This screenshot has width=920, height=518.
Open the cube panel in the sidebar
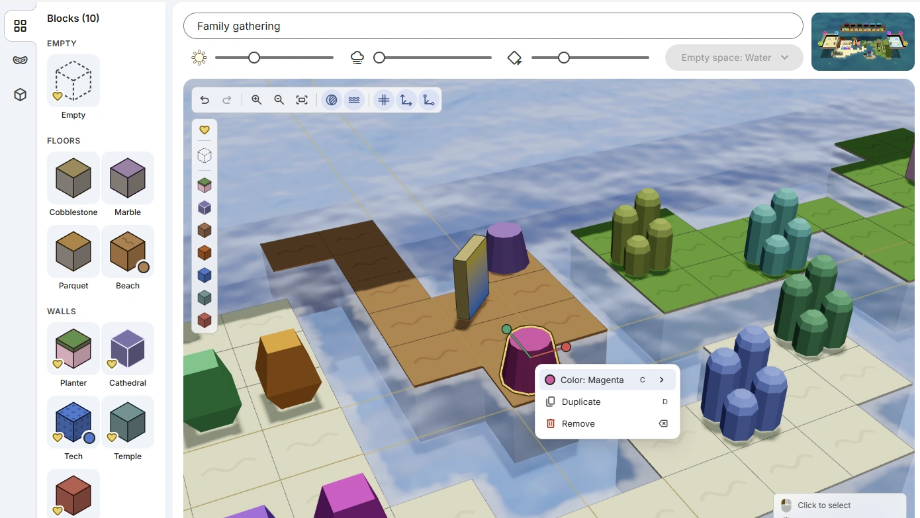point(20,95)
